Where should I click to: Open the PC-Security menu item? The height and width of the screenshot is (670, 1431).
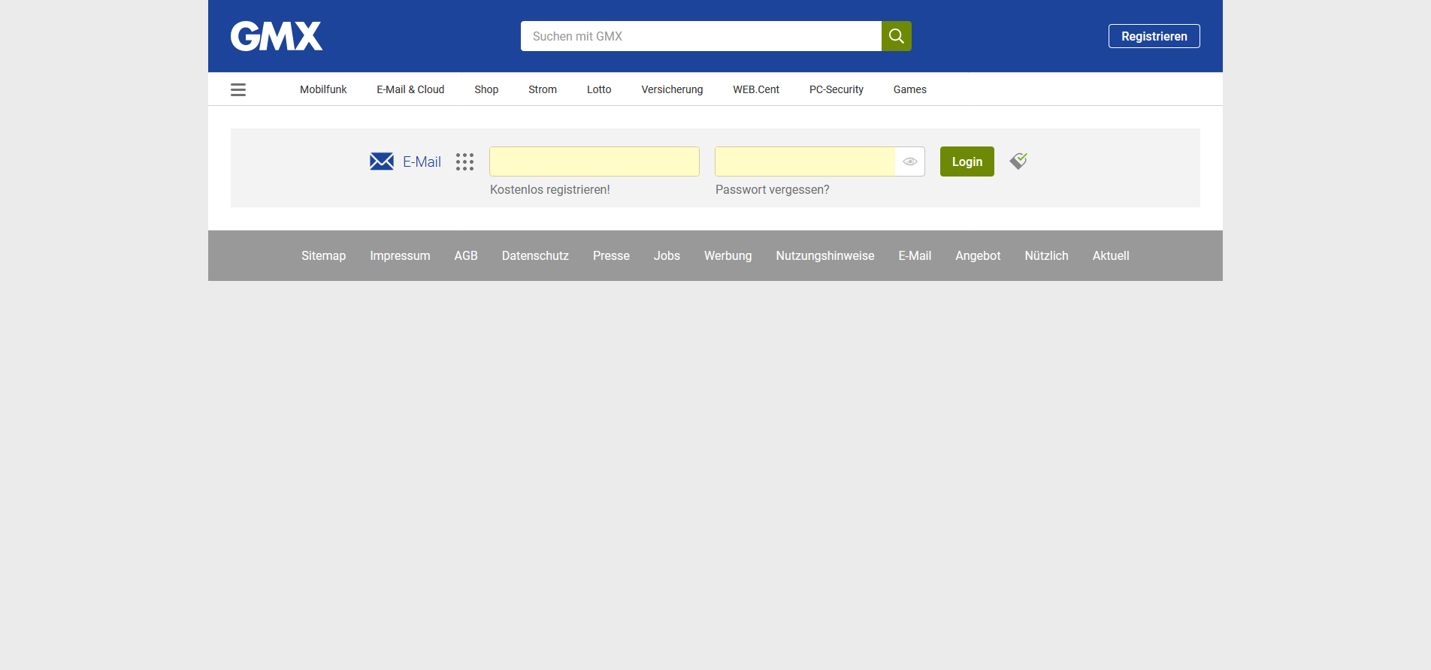pos(837,89)
